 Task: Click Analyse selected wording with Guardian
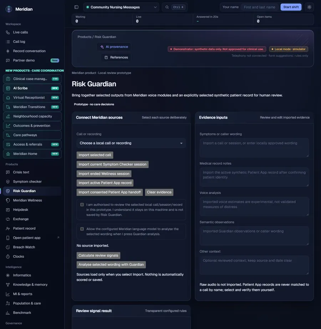click(x=111, y=265)
